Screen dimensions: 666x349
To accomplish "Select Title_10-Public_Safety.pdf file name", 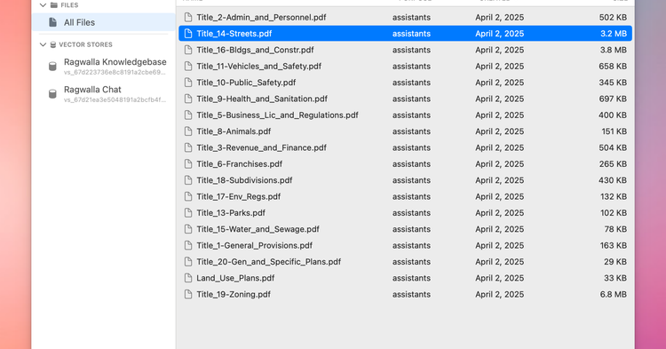I will coord(246,83).
